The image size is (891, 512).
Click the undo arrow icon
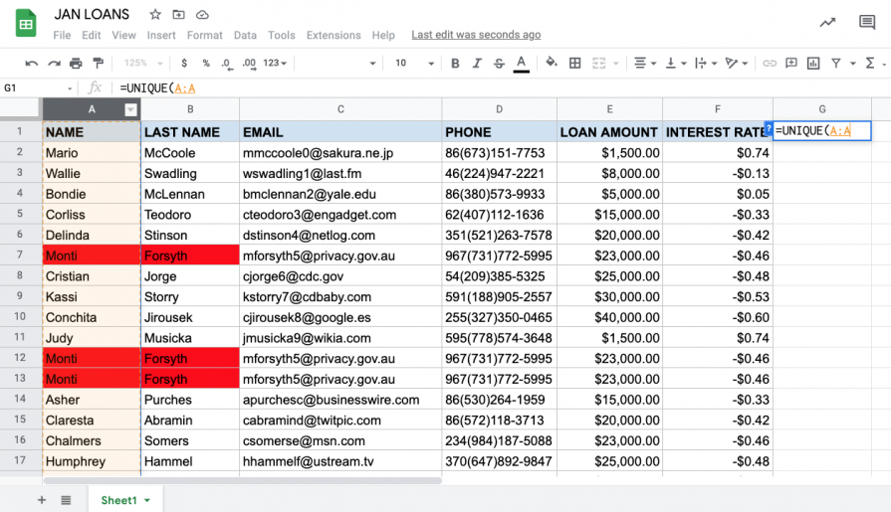pyautogui.click(x=31, y=64)
